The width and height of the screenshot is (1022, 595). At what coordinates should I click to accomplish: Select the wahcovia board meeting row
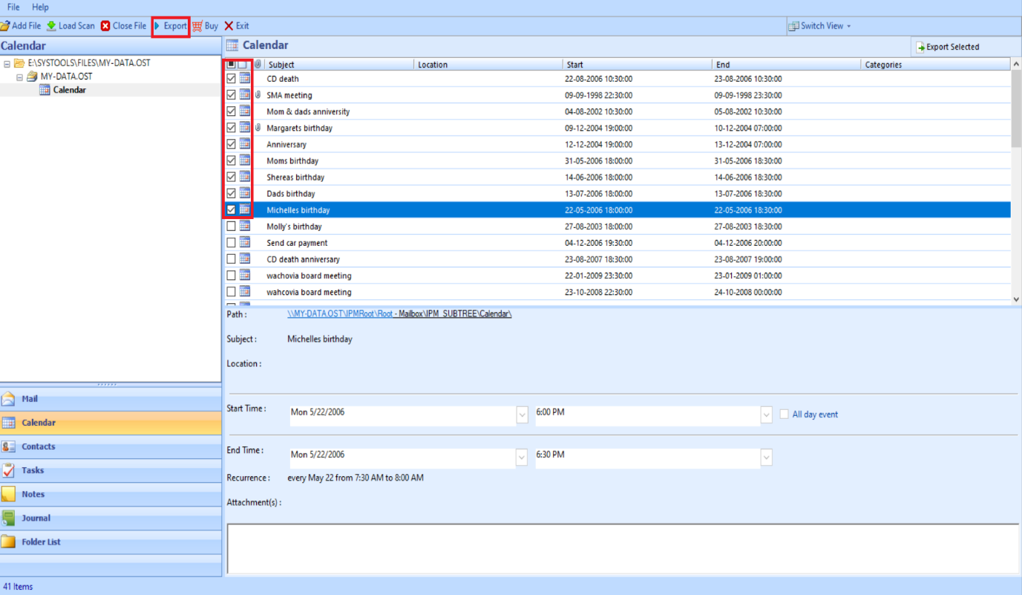click(617, 292)
